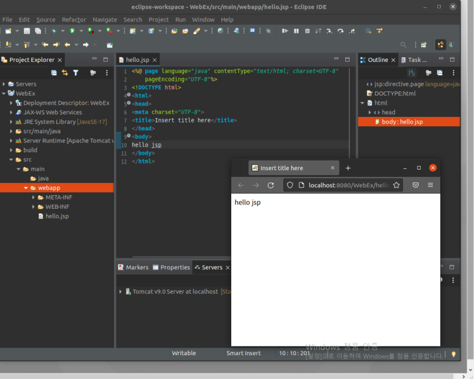
Task: Open the Window menu
Action: click(x=203, y=20)
